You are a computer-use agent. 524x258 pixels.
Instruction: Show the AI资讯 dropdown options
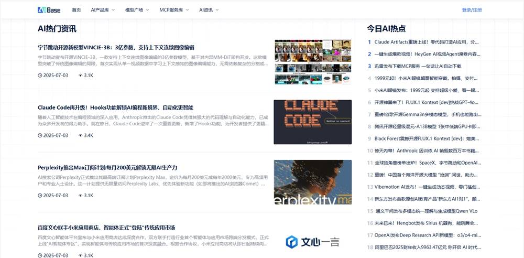[209, 10]
